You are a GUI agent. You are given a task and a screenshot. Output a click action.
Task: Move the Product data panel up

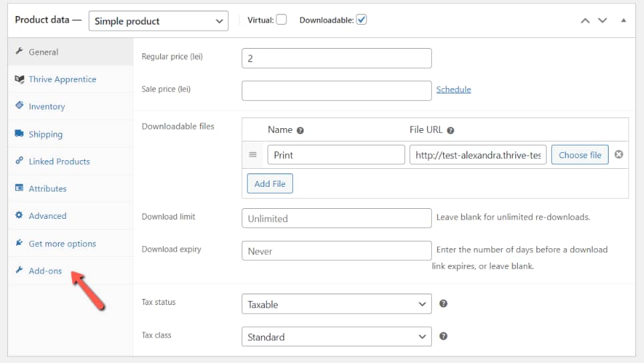(x=585, y=20)
